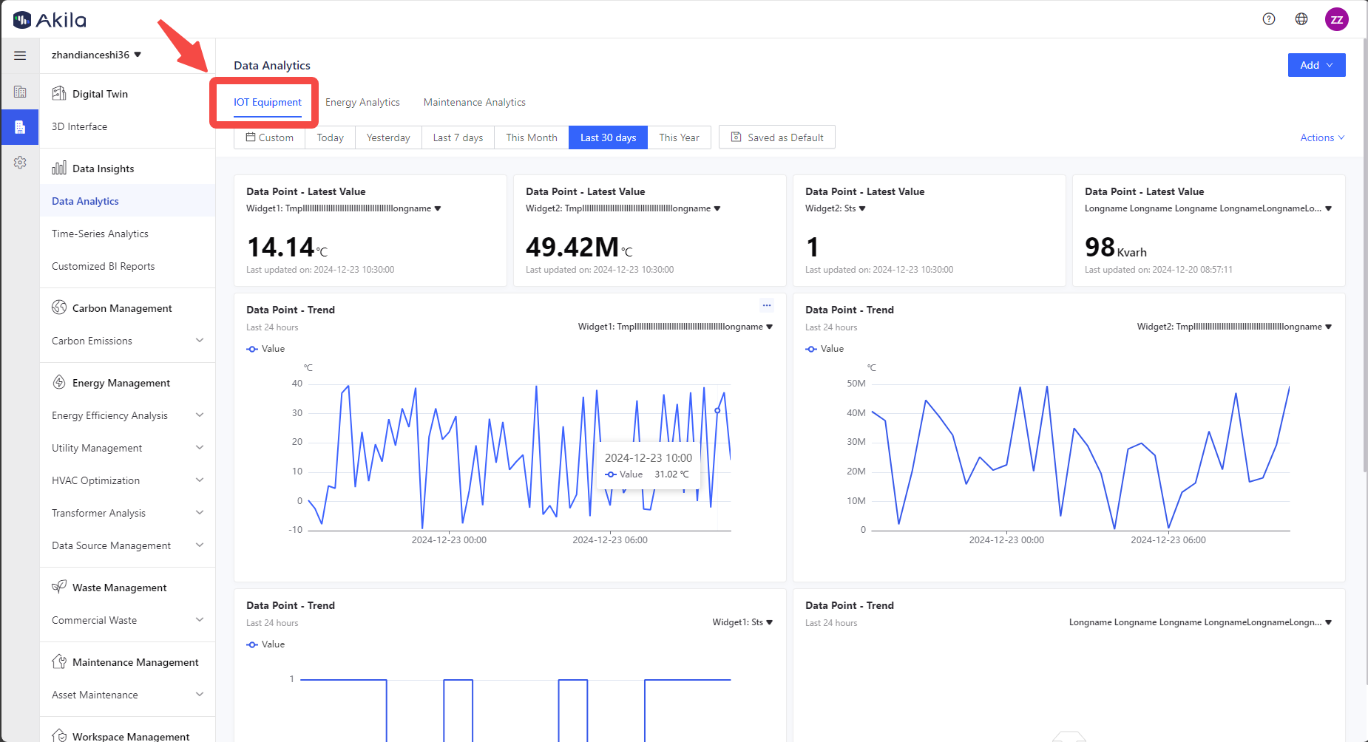Switch to Energy Analytics tab
Viewport: 1368px width, 742px height.
(x=362, y=102)
